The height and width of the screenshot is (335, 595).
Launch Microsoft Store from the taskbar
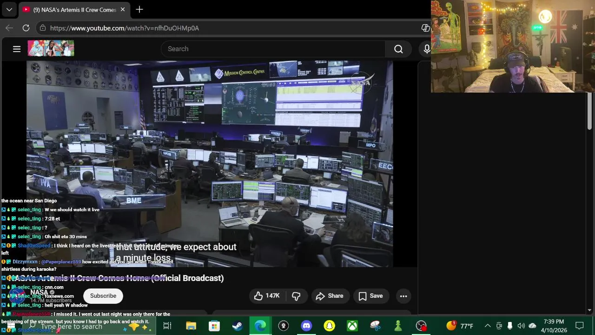click(x=214, y=326)
